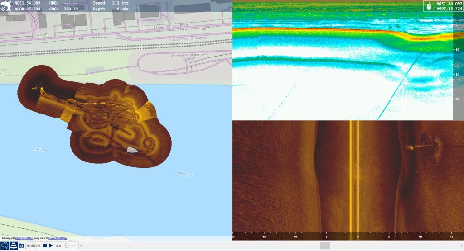Click the downscan sonar depth scale
464x251 pixels.
tap(458, 61)
